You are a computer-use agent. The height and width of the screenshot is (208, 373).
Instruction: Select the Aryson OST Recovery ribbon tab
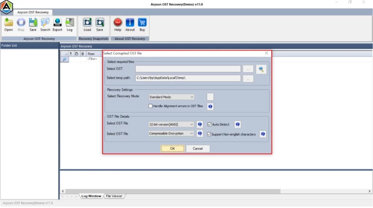pyautogui.click(x=33, y=12)
